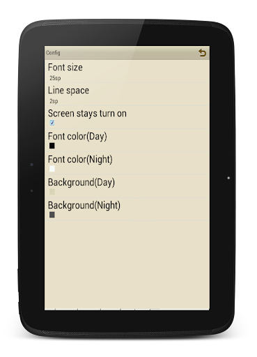Image resolution: width=257 pixels, height=357 pixels.
Task: Open the Line space setting
Action: tap(127, 95)
